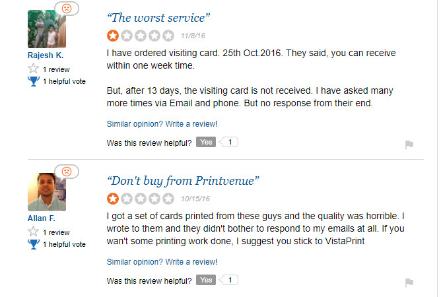441x297 pixels.
Task: Click the sad face icon above Allan F.
Action: (67, 172)
